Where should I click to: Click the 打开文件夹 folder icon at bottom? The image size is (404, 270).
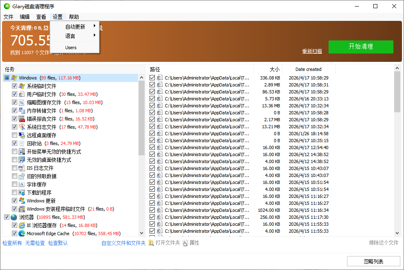click(x=151, y=243)
